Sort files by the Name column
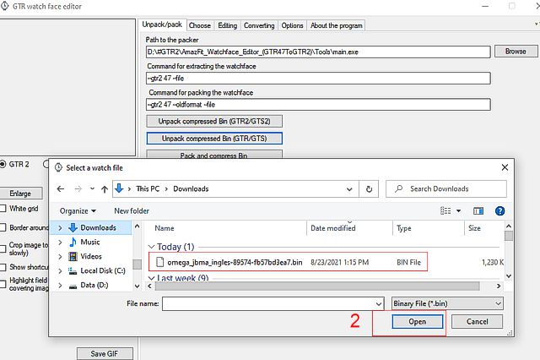 click(x=165, y=228)
